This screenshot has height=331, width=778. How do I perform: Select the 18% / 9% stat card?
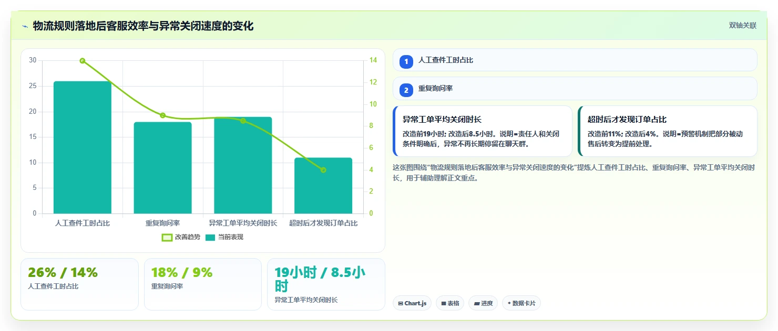click(203, 284)
